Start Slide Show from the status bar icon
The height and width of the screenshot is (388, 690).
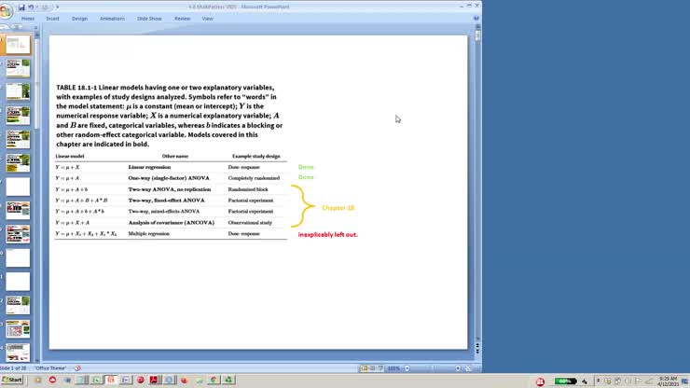click(380, 368)
